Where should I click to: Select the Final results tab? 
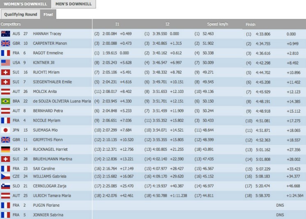[x=48, y=14]
